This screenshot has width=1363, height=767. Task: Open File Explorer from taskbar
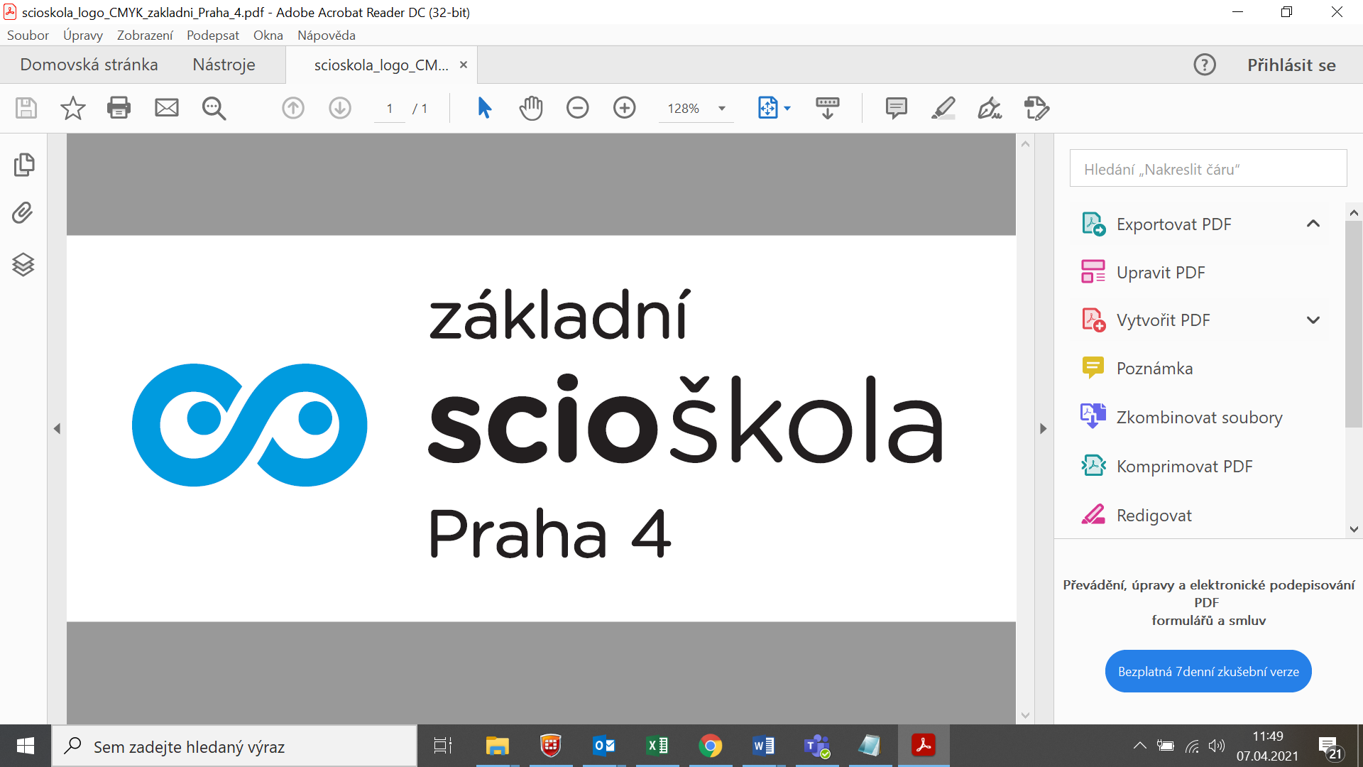click(x=497, y=746)
